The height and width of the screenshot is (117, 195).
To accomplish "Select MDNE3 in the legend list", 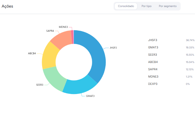I will [x=153, y=76].
